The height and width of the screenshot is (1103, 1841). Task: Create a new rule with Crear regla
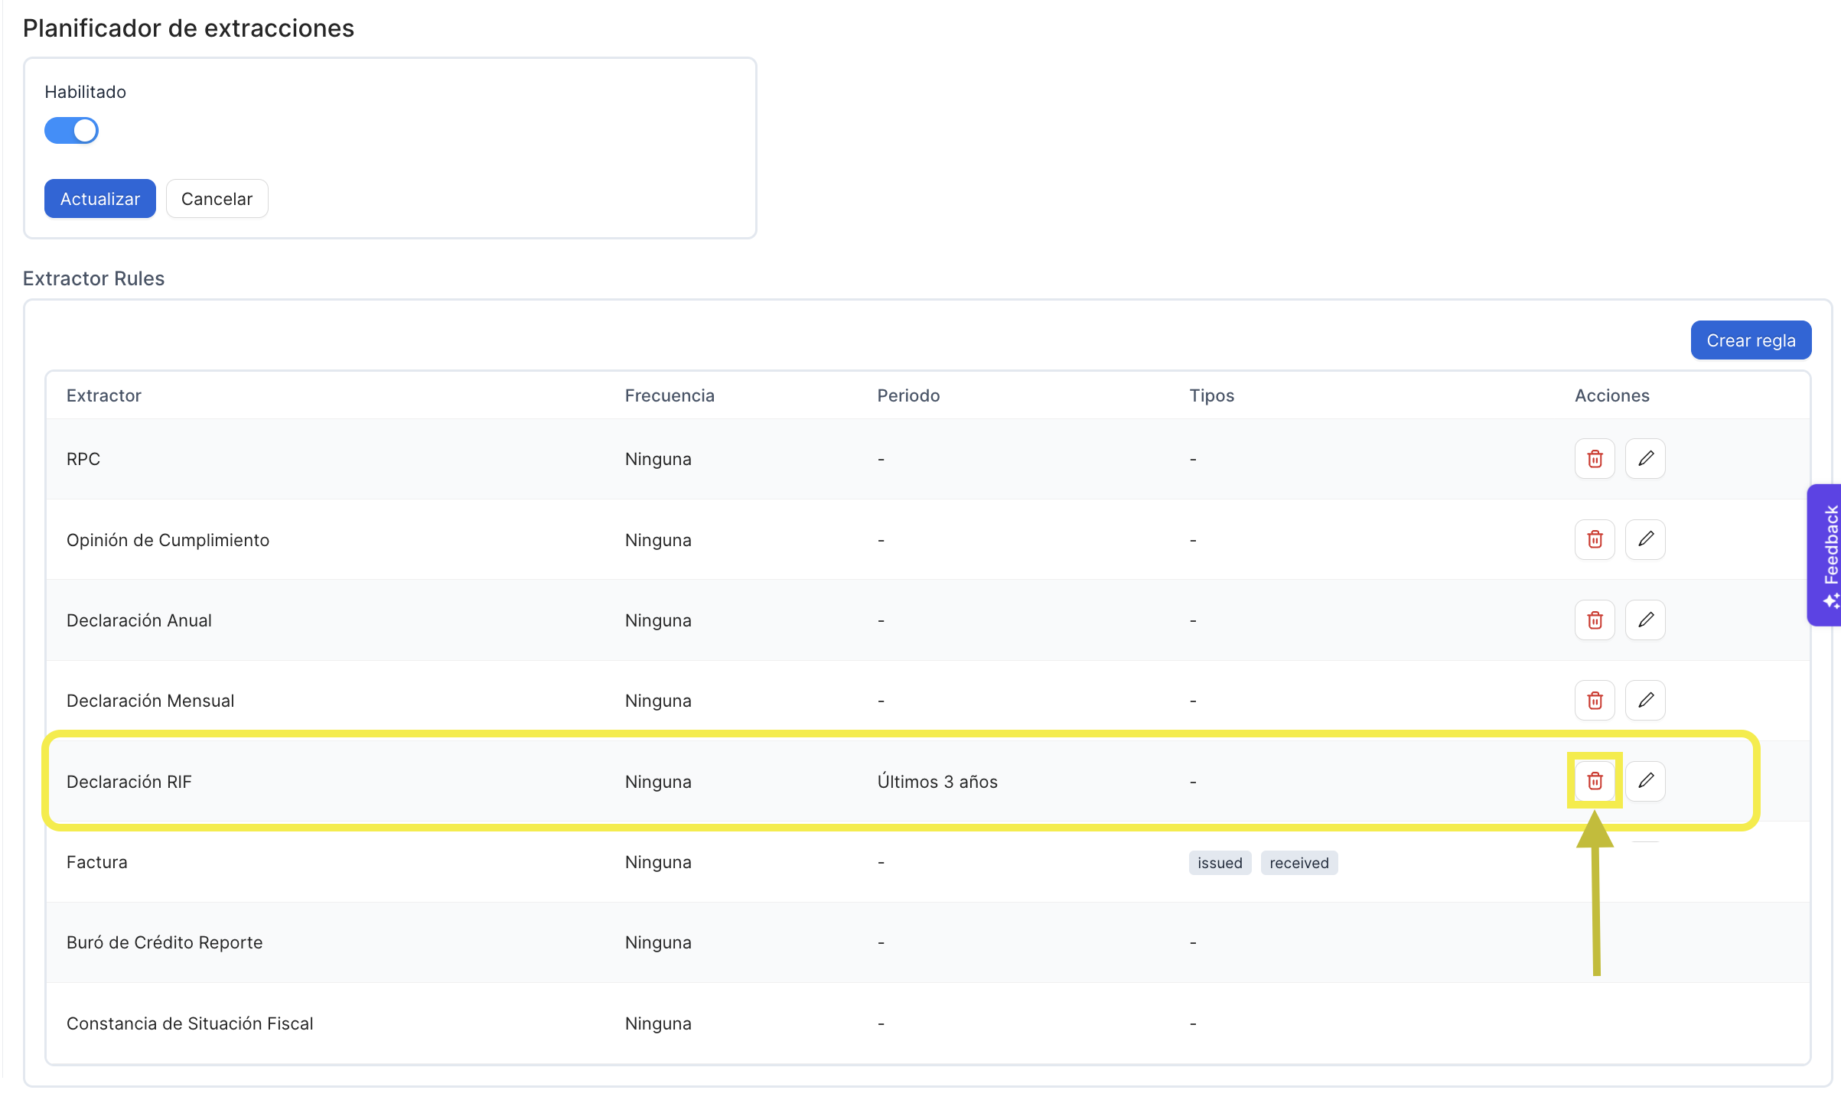1751,340
